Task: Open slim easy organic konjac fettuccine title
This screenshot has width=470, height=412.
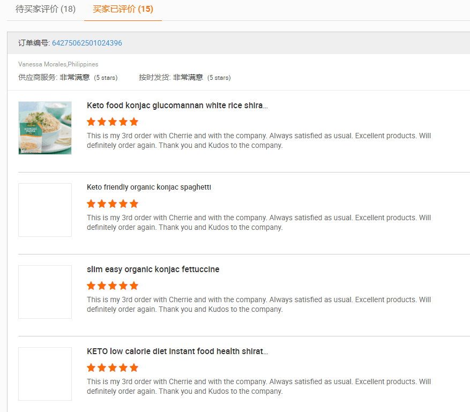Action: (153, 269)
